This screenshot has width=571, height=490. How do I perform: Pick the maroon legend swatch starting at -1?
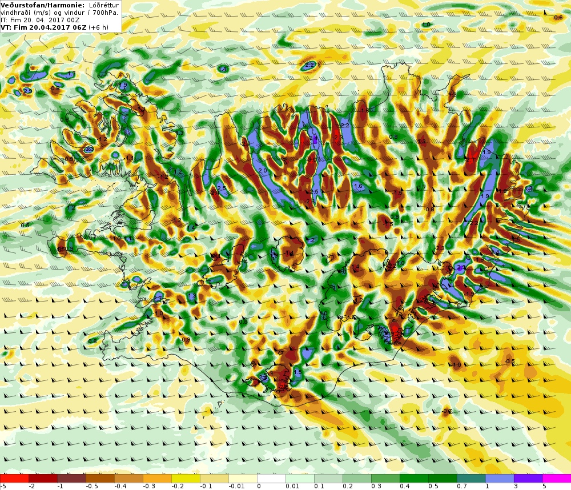[71, 479]
